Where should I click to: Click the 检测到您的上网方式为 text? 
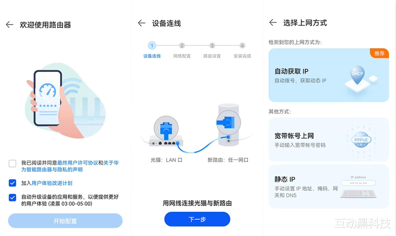coord(295,42)
